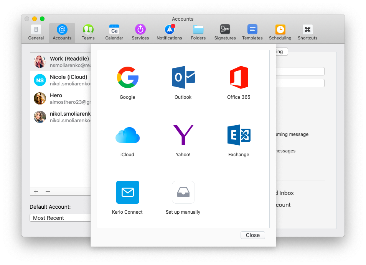Click the first text field behind the sheet
Image resolution: width=366 pixels, height=265 pixels.
[300, 71]
